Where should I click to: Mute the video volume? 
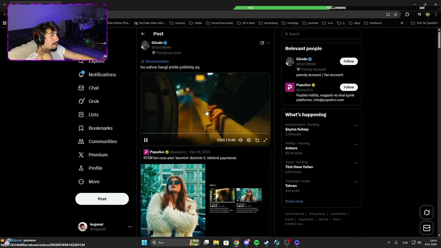240,140
